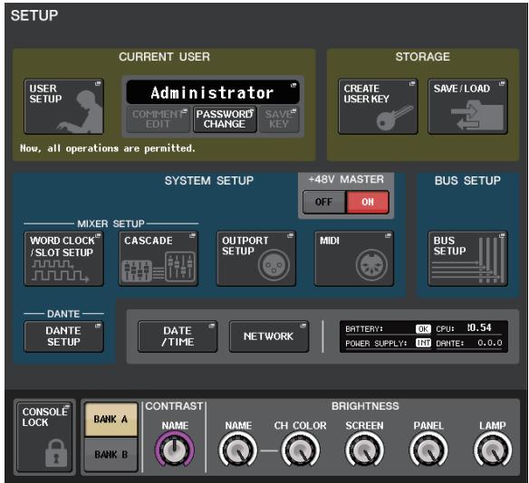
Task: Select Bank A
Action: coord(111,420)
